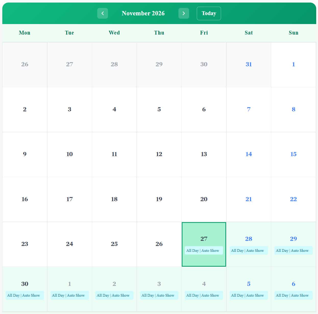Click the next month arrow
This screenshot has height=314, width=318.
(x=184, y=13)
